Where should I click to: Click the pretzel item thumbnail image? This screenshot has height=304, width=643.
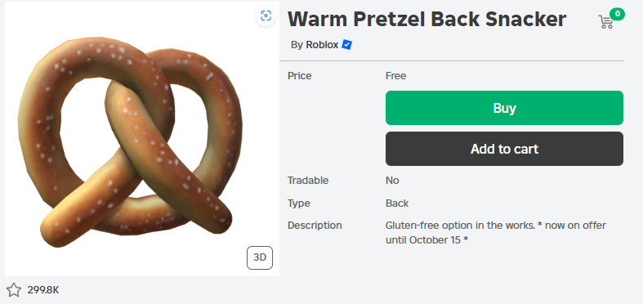pos(142,139)
